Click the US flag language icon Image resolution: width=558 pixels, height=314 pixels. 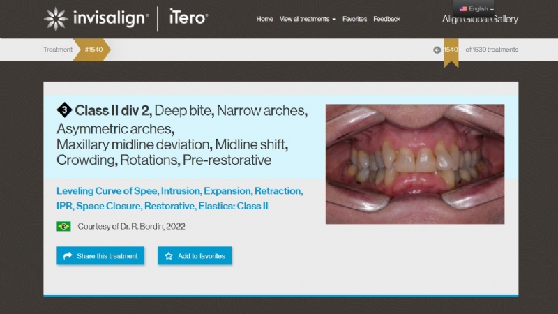463,9
